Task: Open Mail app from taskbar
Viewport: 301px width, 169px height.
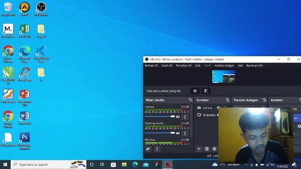Action: [146, 164]
